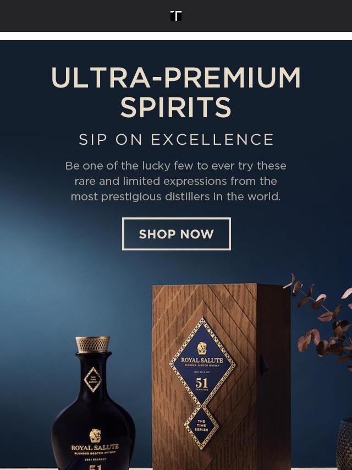Open the black Royal Salute bottle image
Screen dimensions: 352x470
pos(93,403)
